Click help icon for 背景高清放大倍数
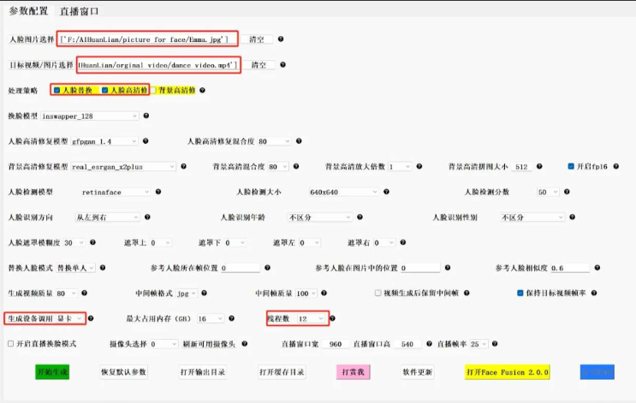Image resolution: width=636 pixels, height=403 pixels. [419, 166]
